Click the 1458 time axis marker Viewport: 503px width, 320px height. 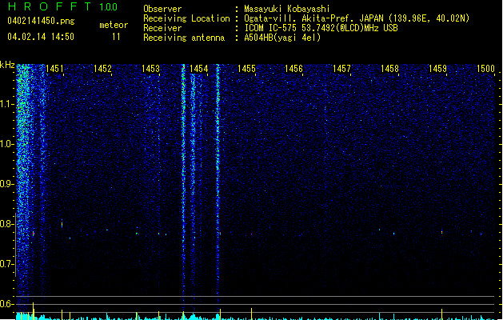pyautogui.click(x=389, y=69)
